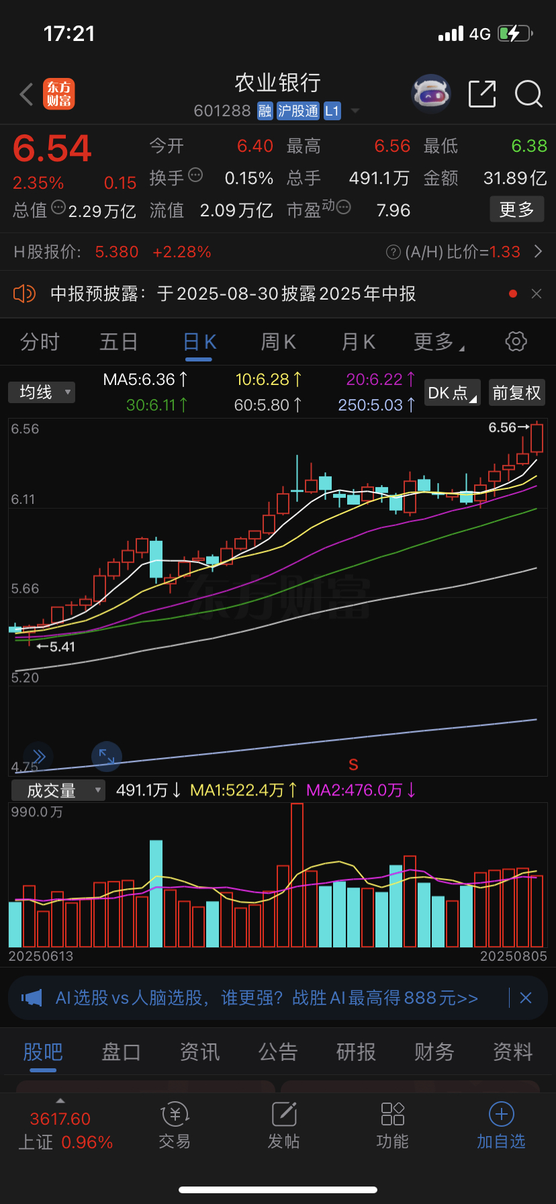Tap info icon next to 总值

click(58, 208)
